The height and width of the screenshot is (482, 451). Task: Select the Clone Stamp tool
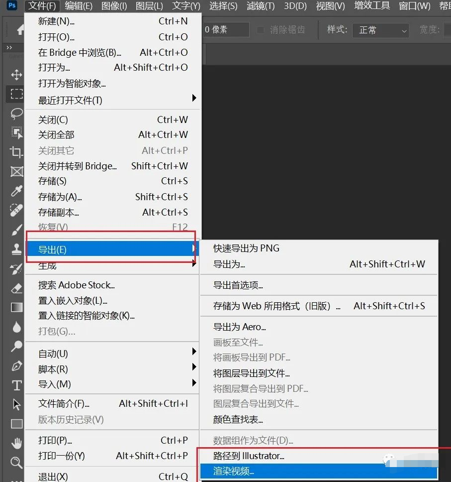[16, 249]
